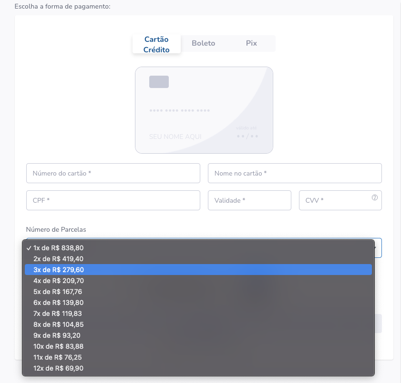Click the Validade expiry field

(249, 200)
